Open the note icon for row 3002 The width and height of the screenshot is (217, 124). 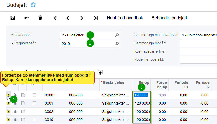[x=23, y=111]
